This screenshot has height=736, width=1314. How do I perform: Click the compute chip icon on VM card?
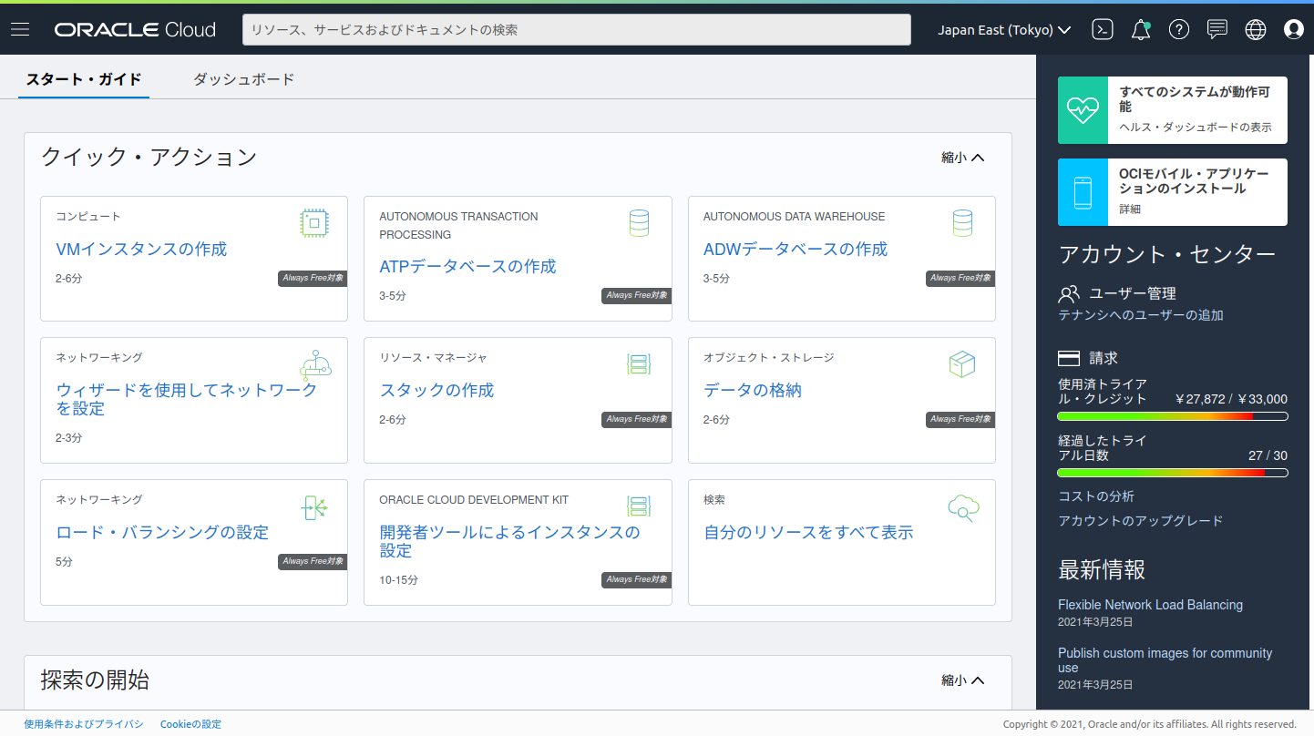click(314, 223)
